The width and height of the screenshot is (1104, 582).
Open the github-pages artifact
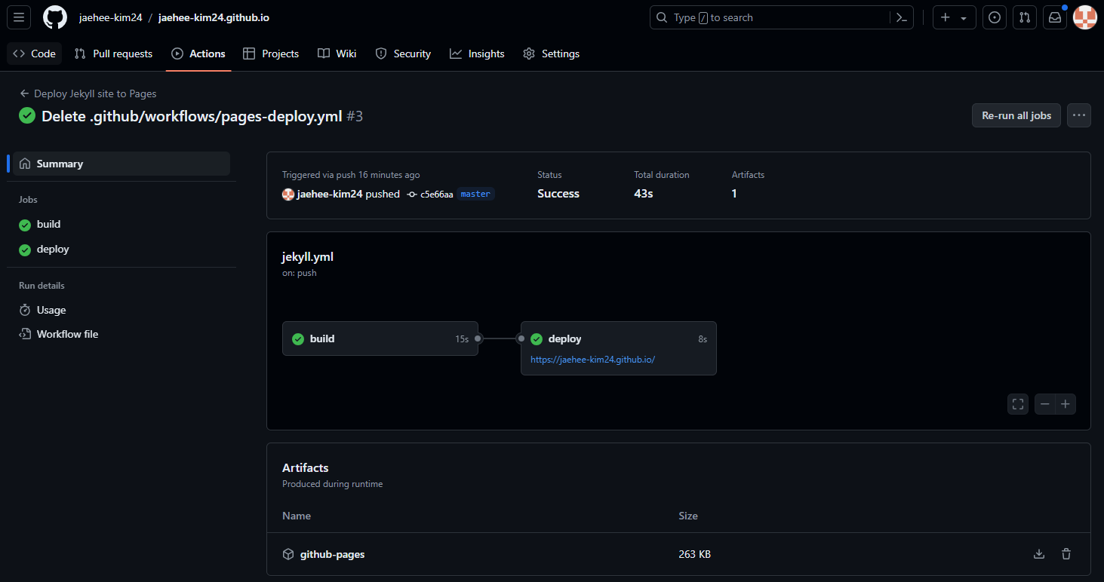point(332,554)
